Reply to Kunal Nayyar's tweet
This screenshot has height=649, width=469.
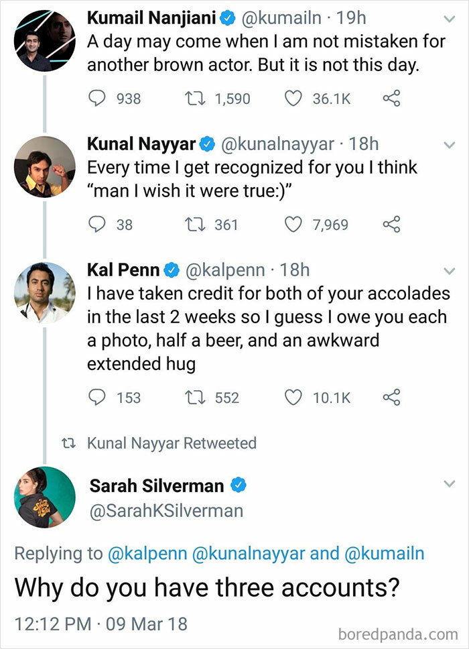98,225
